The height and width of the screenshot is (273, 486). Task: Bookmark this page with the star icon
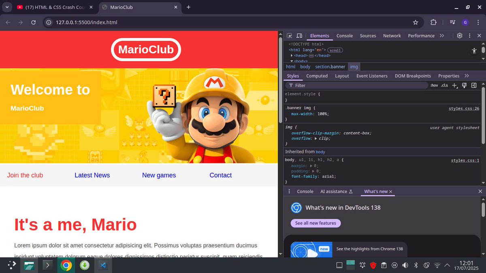click(x=416, y=22)
